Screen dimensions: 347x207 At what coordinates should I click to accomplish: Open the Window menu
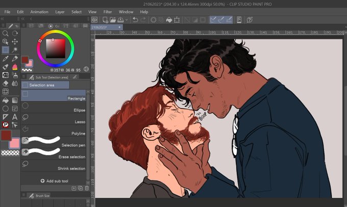tap(126, 12)
